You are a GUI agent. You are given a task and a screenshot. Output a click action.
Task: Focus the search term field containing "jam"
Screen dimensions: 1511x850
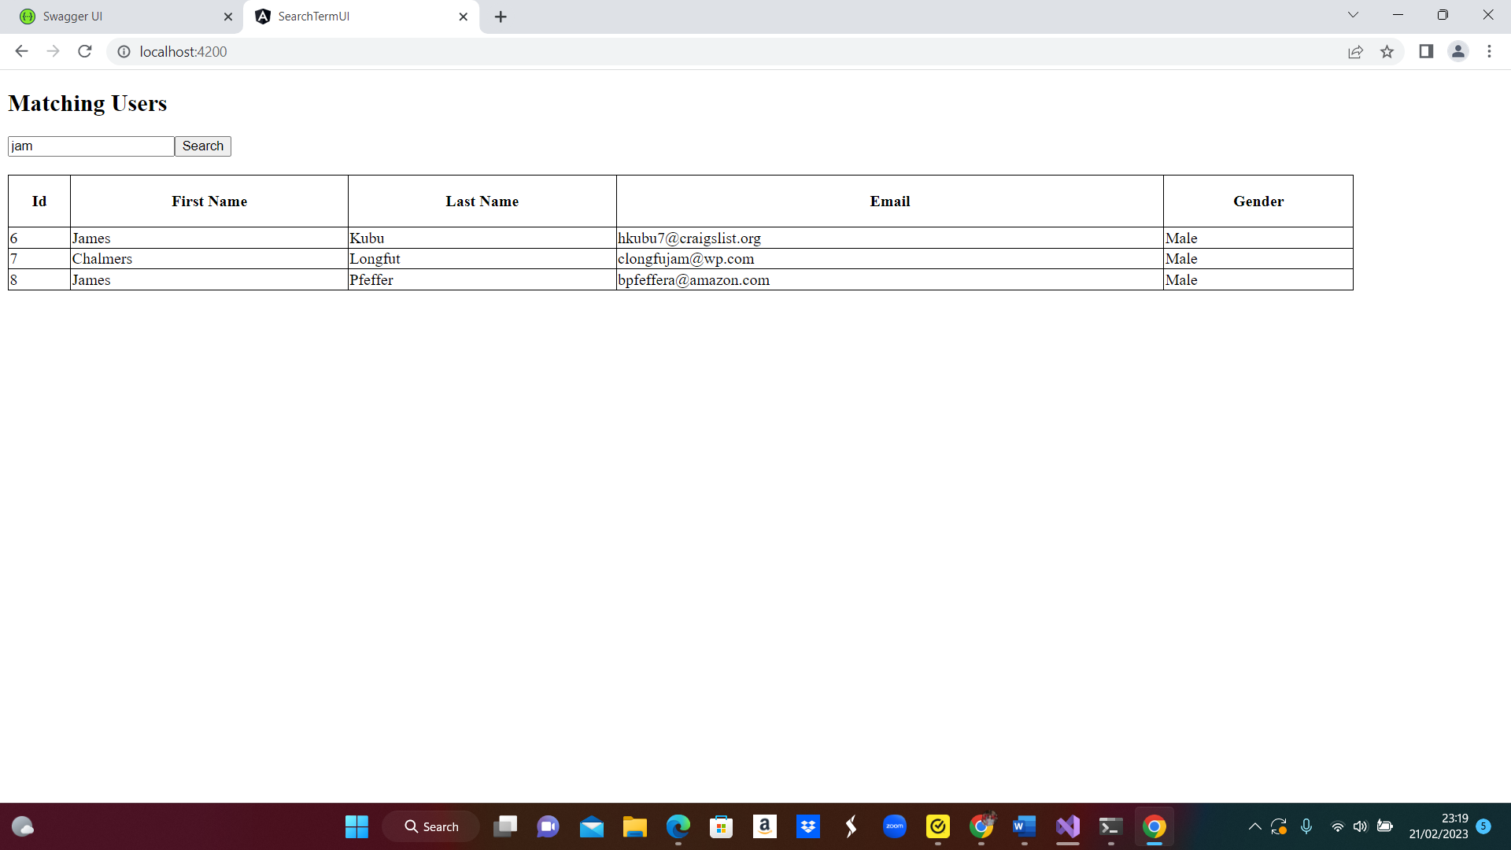(x=91, y=146)
